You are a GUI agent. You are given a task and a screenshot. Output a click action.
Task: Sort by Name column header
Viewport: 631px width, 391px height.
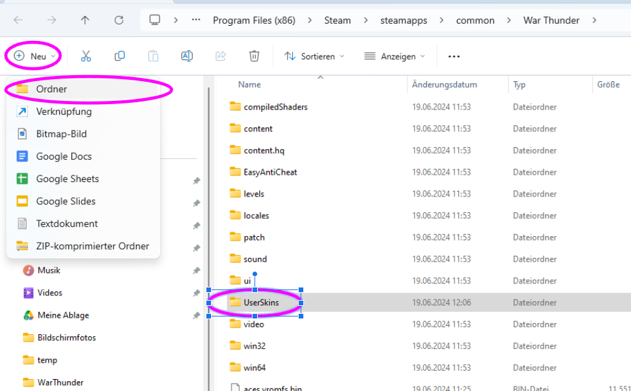[249, 84]
